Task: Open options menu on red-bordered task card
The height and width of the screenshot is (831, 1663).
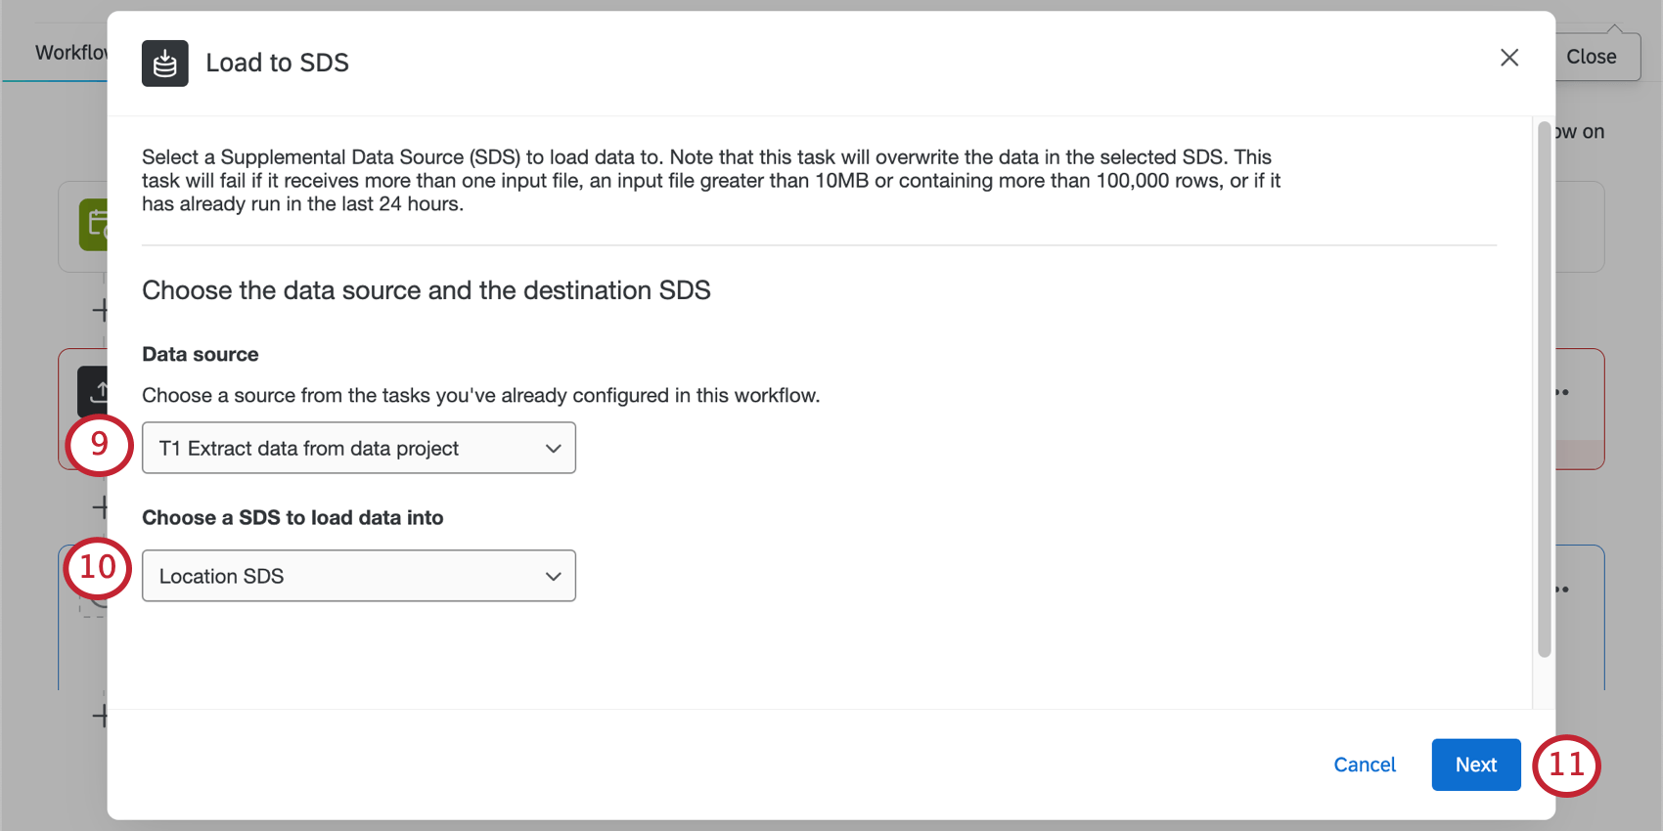Action: [1562, 392]
